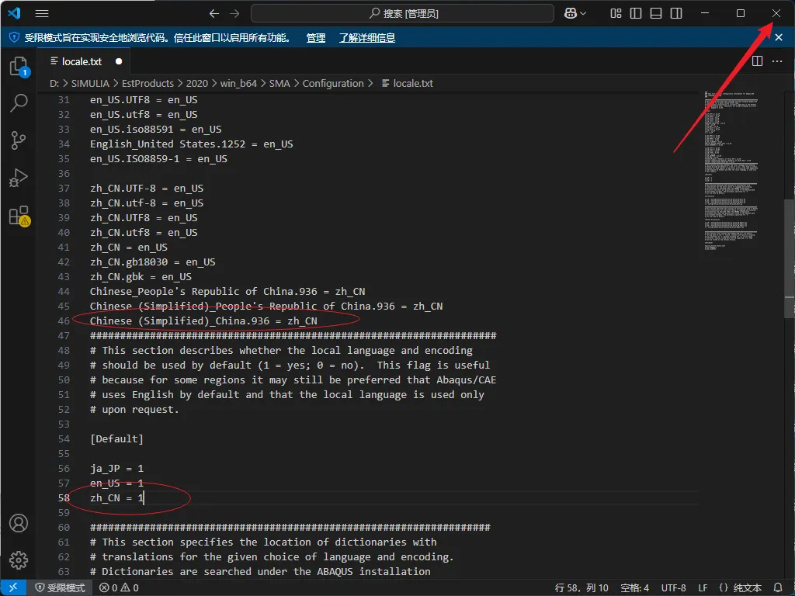Click the 了解详细信息 link
795x596 pixels.
coord(367,37)
